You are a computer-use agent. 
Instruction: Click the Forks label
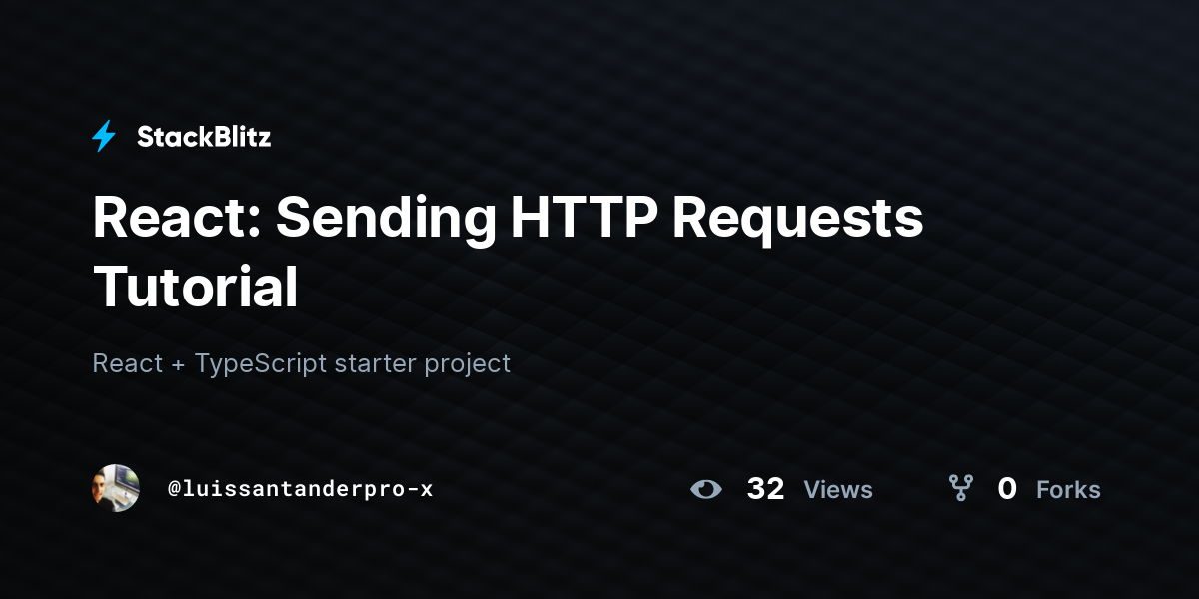(x=1068, y=490)
